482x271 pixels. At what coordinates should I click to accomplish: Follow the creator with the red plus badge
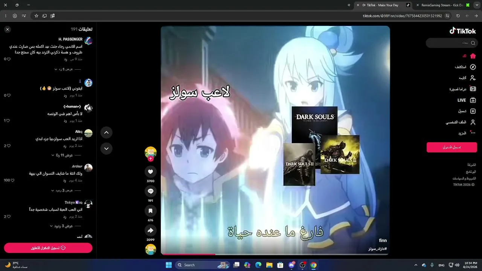click(x=151, y=159)
